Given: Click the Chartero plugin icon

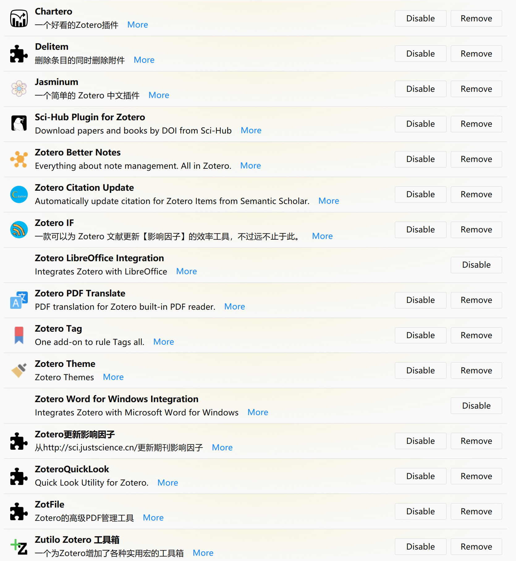Looking at the screenshot, I should (19, 18).
